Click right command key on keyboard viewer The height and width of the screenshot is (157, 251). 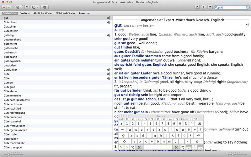click(176, 147)
